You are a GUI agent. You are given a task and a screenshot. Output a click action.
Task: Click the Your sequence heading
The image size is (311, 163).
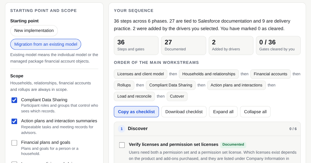pyautogui.click(x=134, y=11)
